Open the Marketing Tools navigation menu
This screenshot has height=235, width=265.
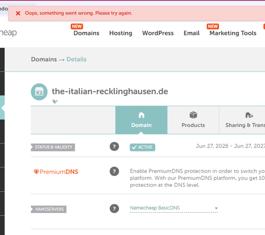233,33
